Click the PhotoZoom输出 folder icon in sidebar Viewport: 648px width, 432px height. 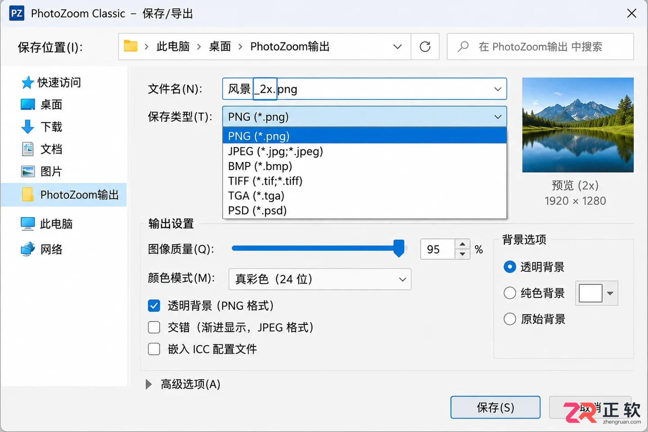27,194
